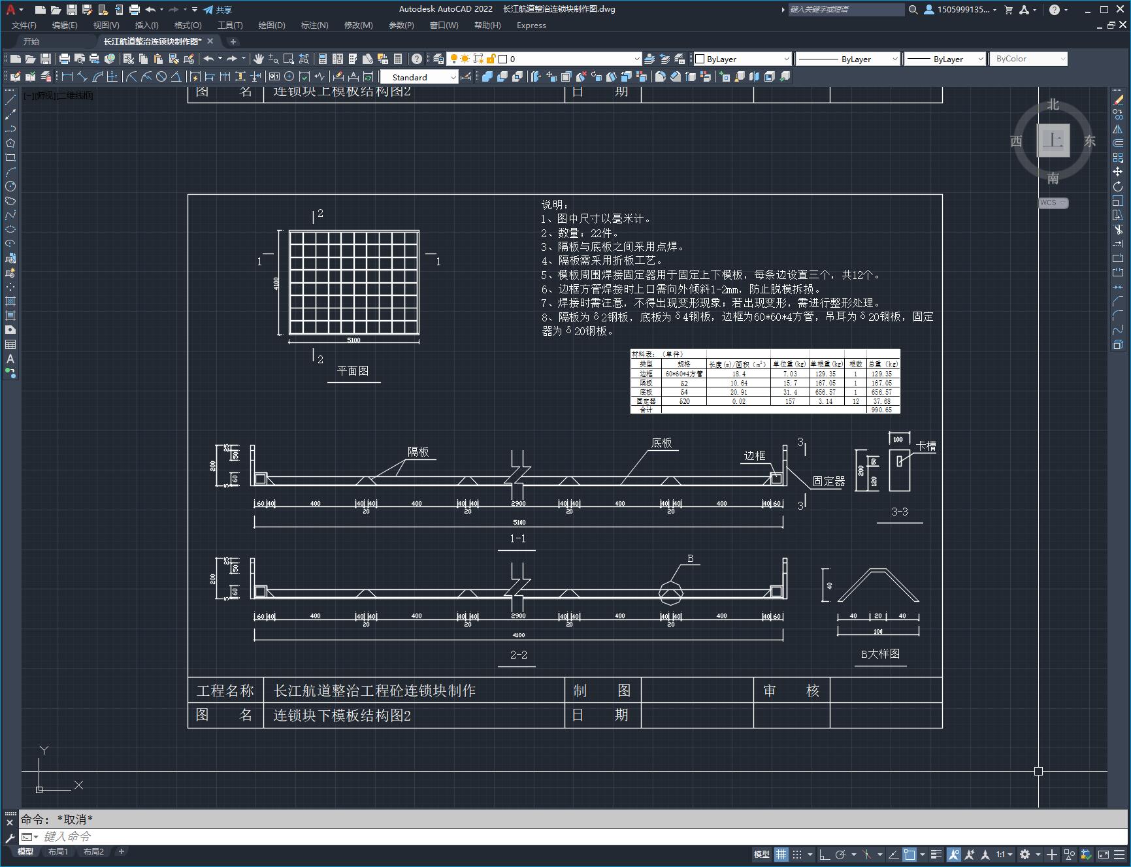
Task: Select the Polygon draw tool
Action: 10,143
